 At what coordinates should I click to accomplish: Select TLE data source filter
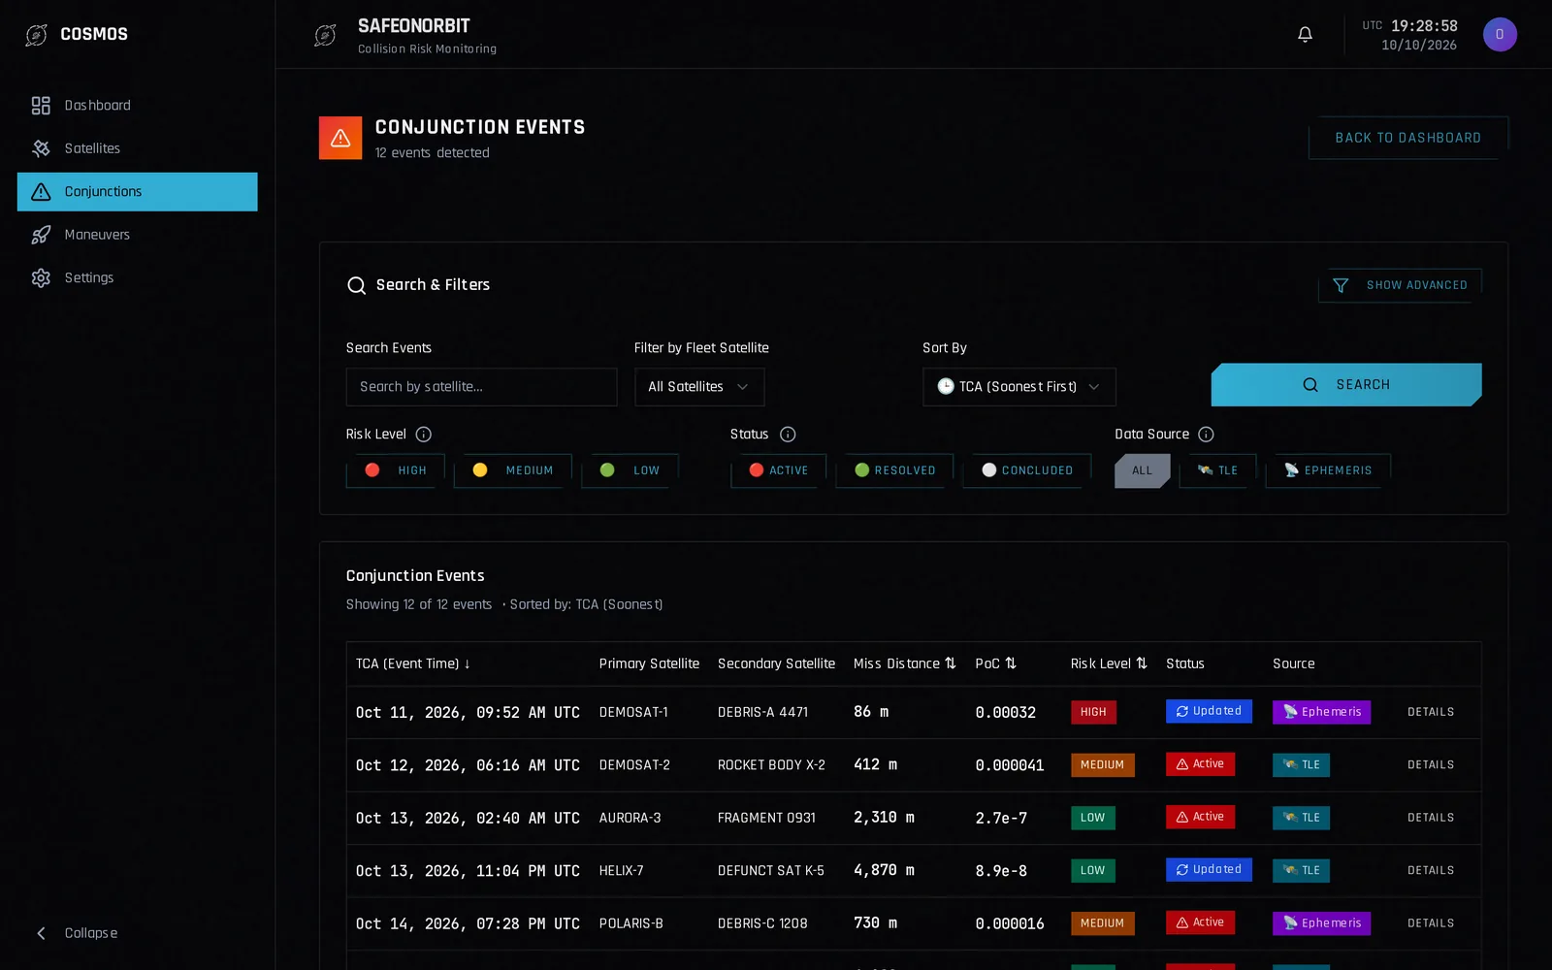[x=1218, y=470]
